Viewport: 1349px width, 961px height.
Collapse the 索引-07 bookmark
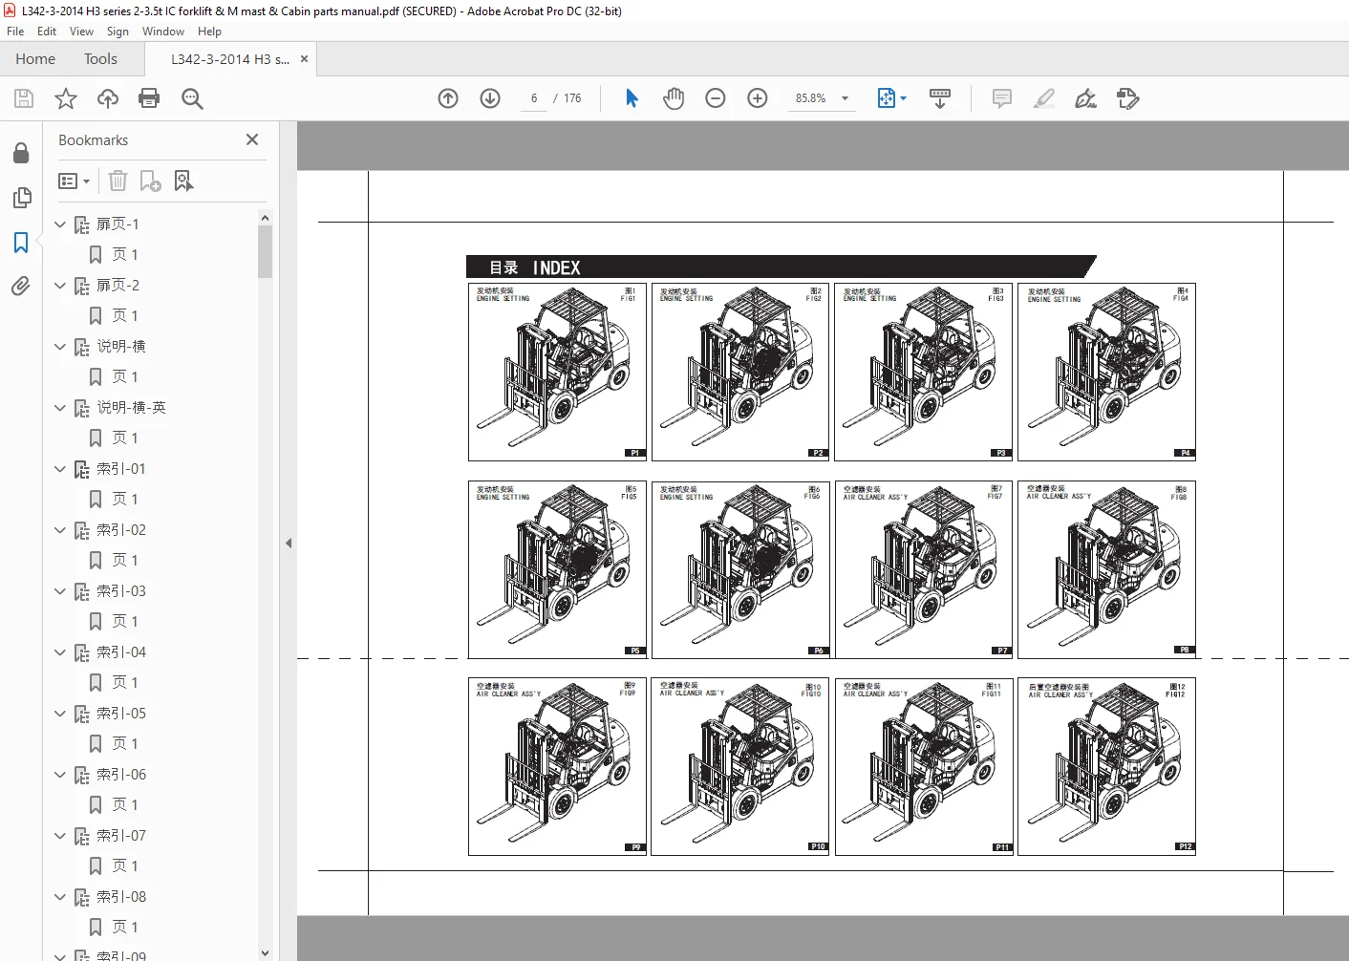click(x=60, y=836)
